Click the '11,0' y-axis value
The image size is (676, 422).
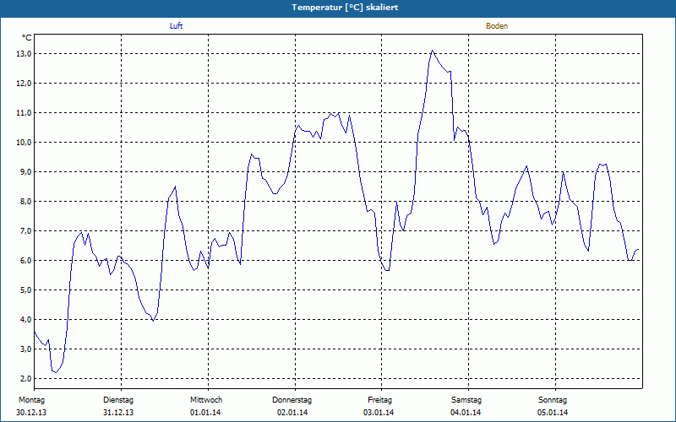pos(24,113)
